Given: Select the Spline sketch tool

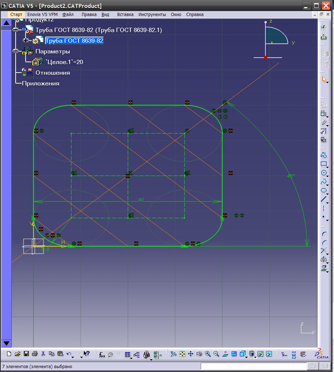Looking at the screenshot, I should click(324, 182).
